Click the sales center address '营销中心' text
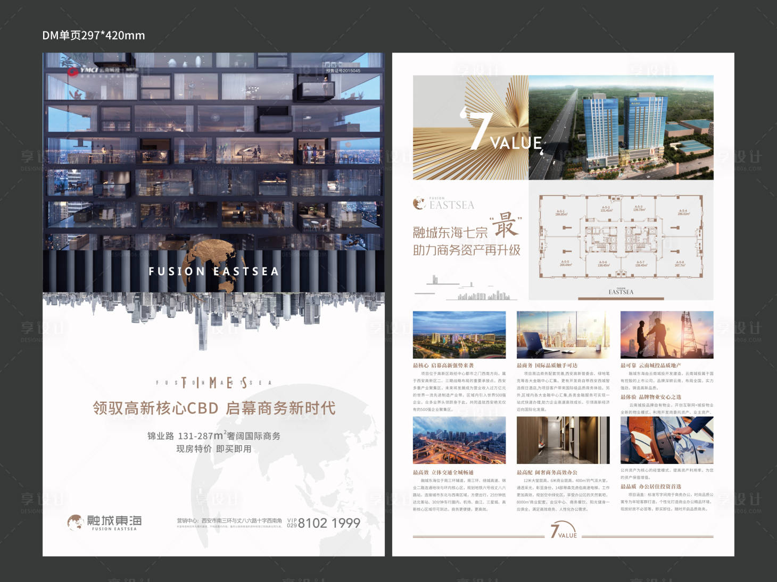Screen dimensions: 777x582 coord(229,521)
